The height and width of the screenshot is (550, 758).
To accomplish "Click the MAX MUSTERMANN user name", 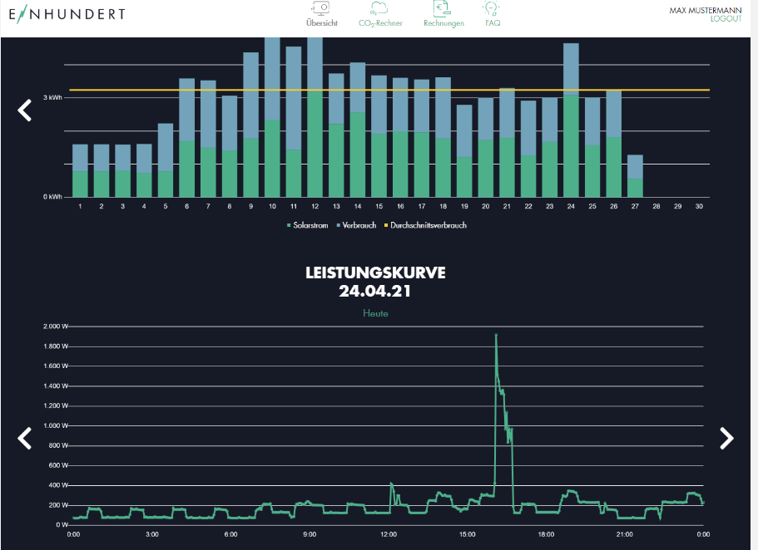I will [x=706, y=10].
